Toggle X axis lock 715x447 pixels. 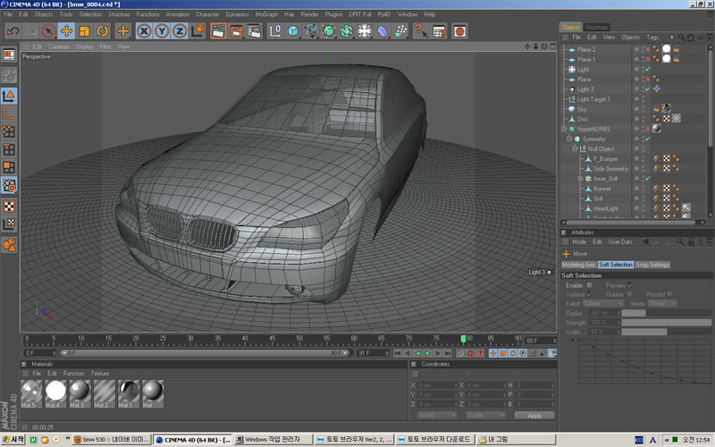pyautogui.click(x=144, y=31)
